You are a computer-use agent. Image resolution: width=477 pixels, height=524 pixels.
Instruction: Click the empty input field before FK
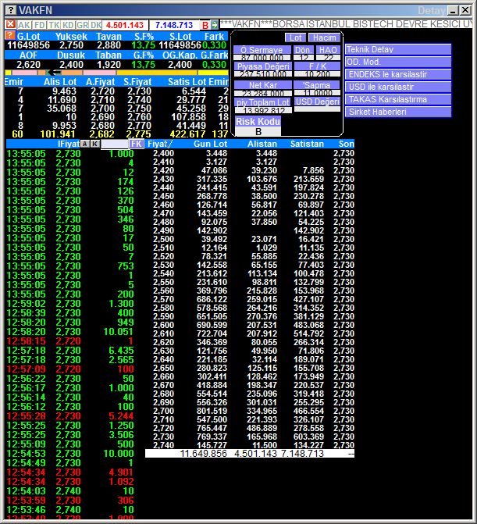click(x=115, y=144)
